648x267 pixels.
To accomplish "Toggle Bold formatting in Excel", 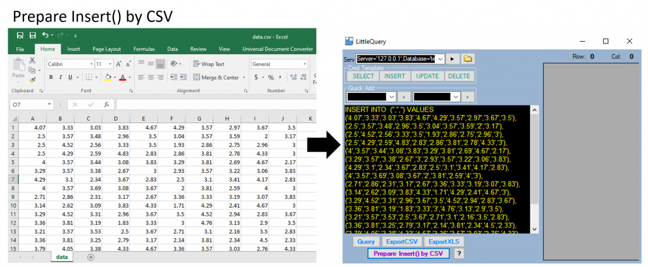I will click(x=51, y=77).
